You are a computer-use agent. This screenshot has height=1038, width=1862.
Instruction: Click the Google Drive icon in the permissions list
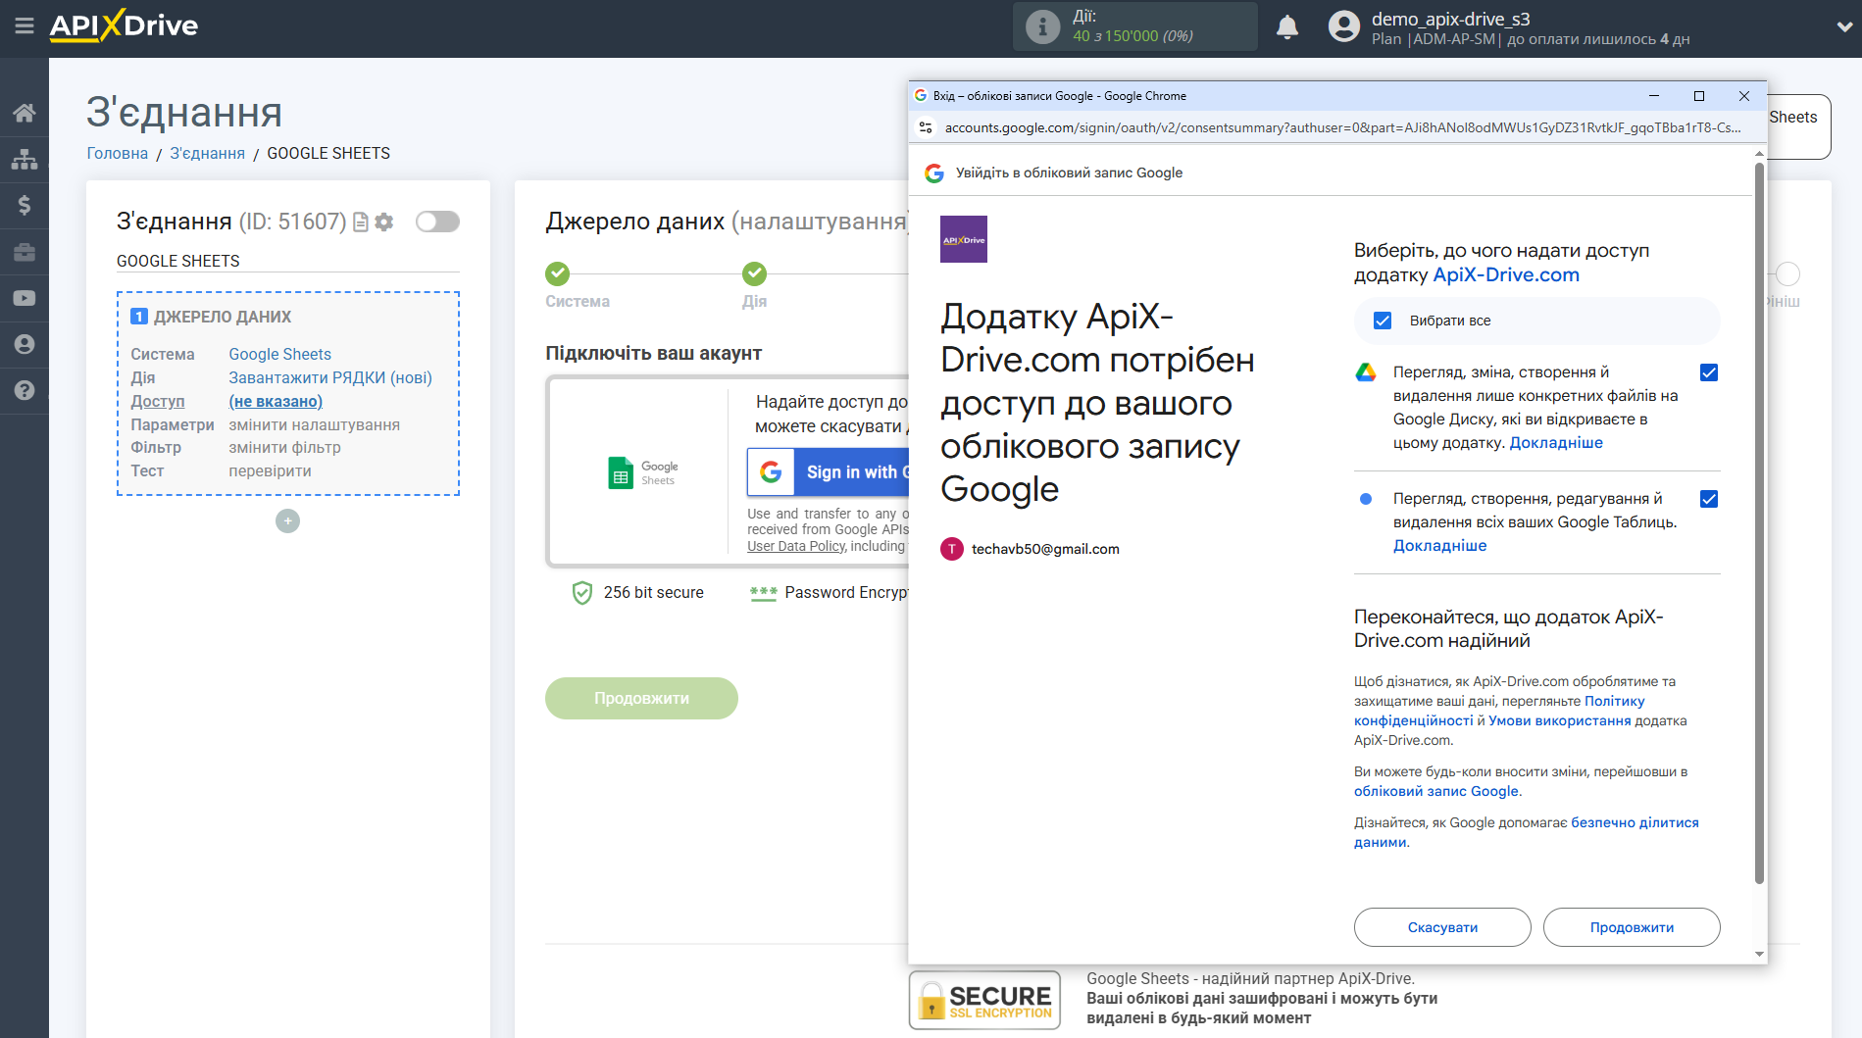[1366, 372]
